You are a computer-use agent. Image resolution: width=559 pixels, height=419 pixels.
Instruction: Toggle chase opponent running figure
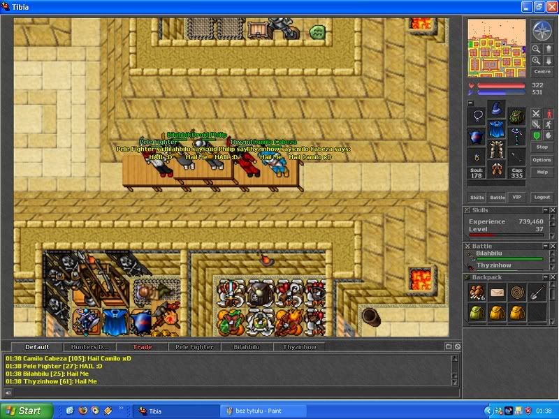click(549, 124)
